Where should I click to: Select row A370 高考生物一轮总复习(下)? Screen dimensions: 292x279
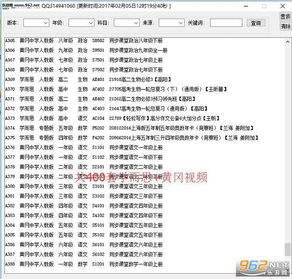116,89
